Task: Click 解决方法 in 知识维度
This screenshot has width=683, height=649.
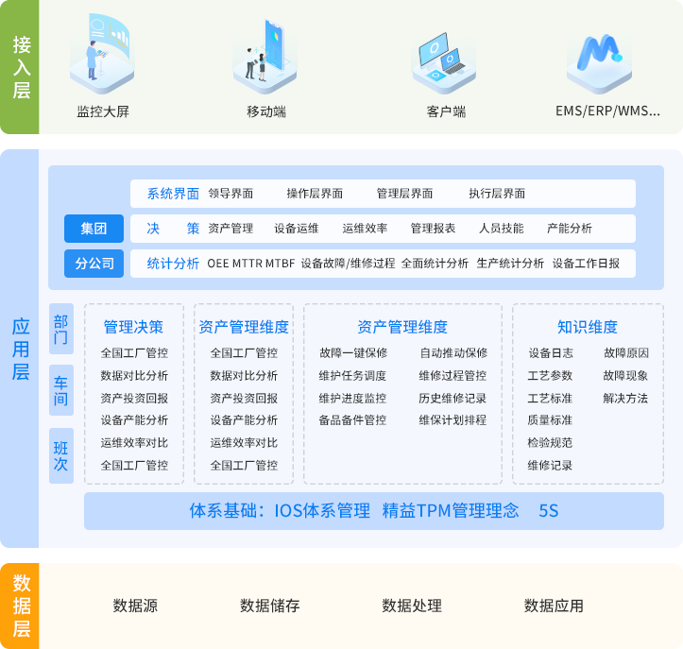Action: point(625,398)
